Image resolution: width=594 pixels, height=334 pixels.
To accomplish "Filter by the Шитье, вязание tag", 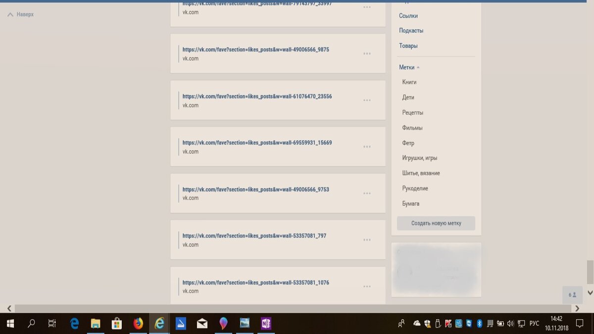I will click(421, 173).
